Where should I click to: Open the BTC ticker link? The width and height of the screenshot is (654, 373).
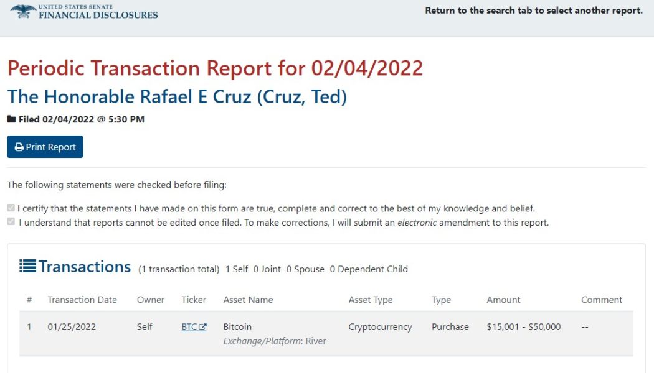pyautogui.click(x=189, y=326)
